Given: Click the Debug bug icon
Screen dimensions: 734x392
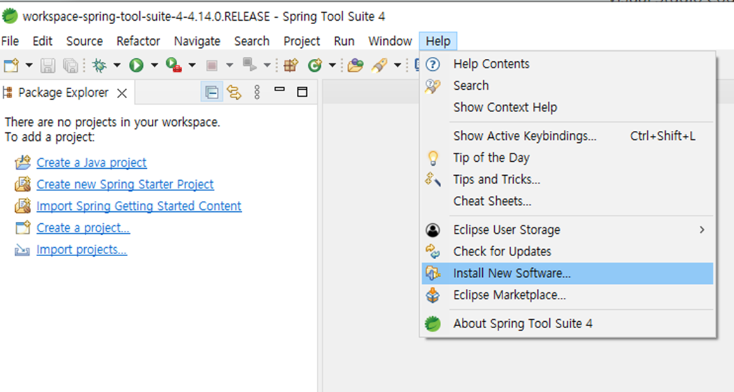Looking at the screenshot, I should 99,65.
